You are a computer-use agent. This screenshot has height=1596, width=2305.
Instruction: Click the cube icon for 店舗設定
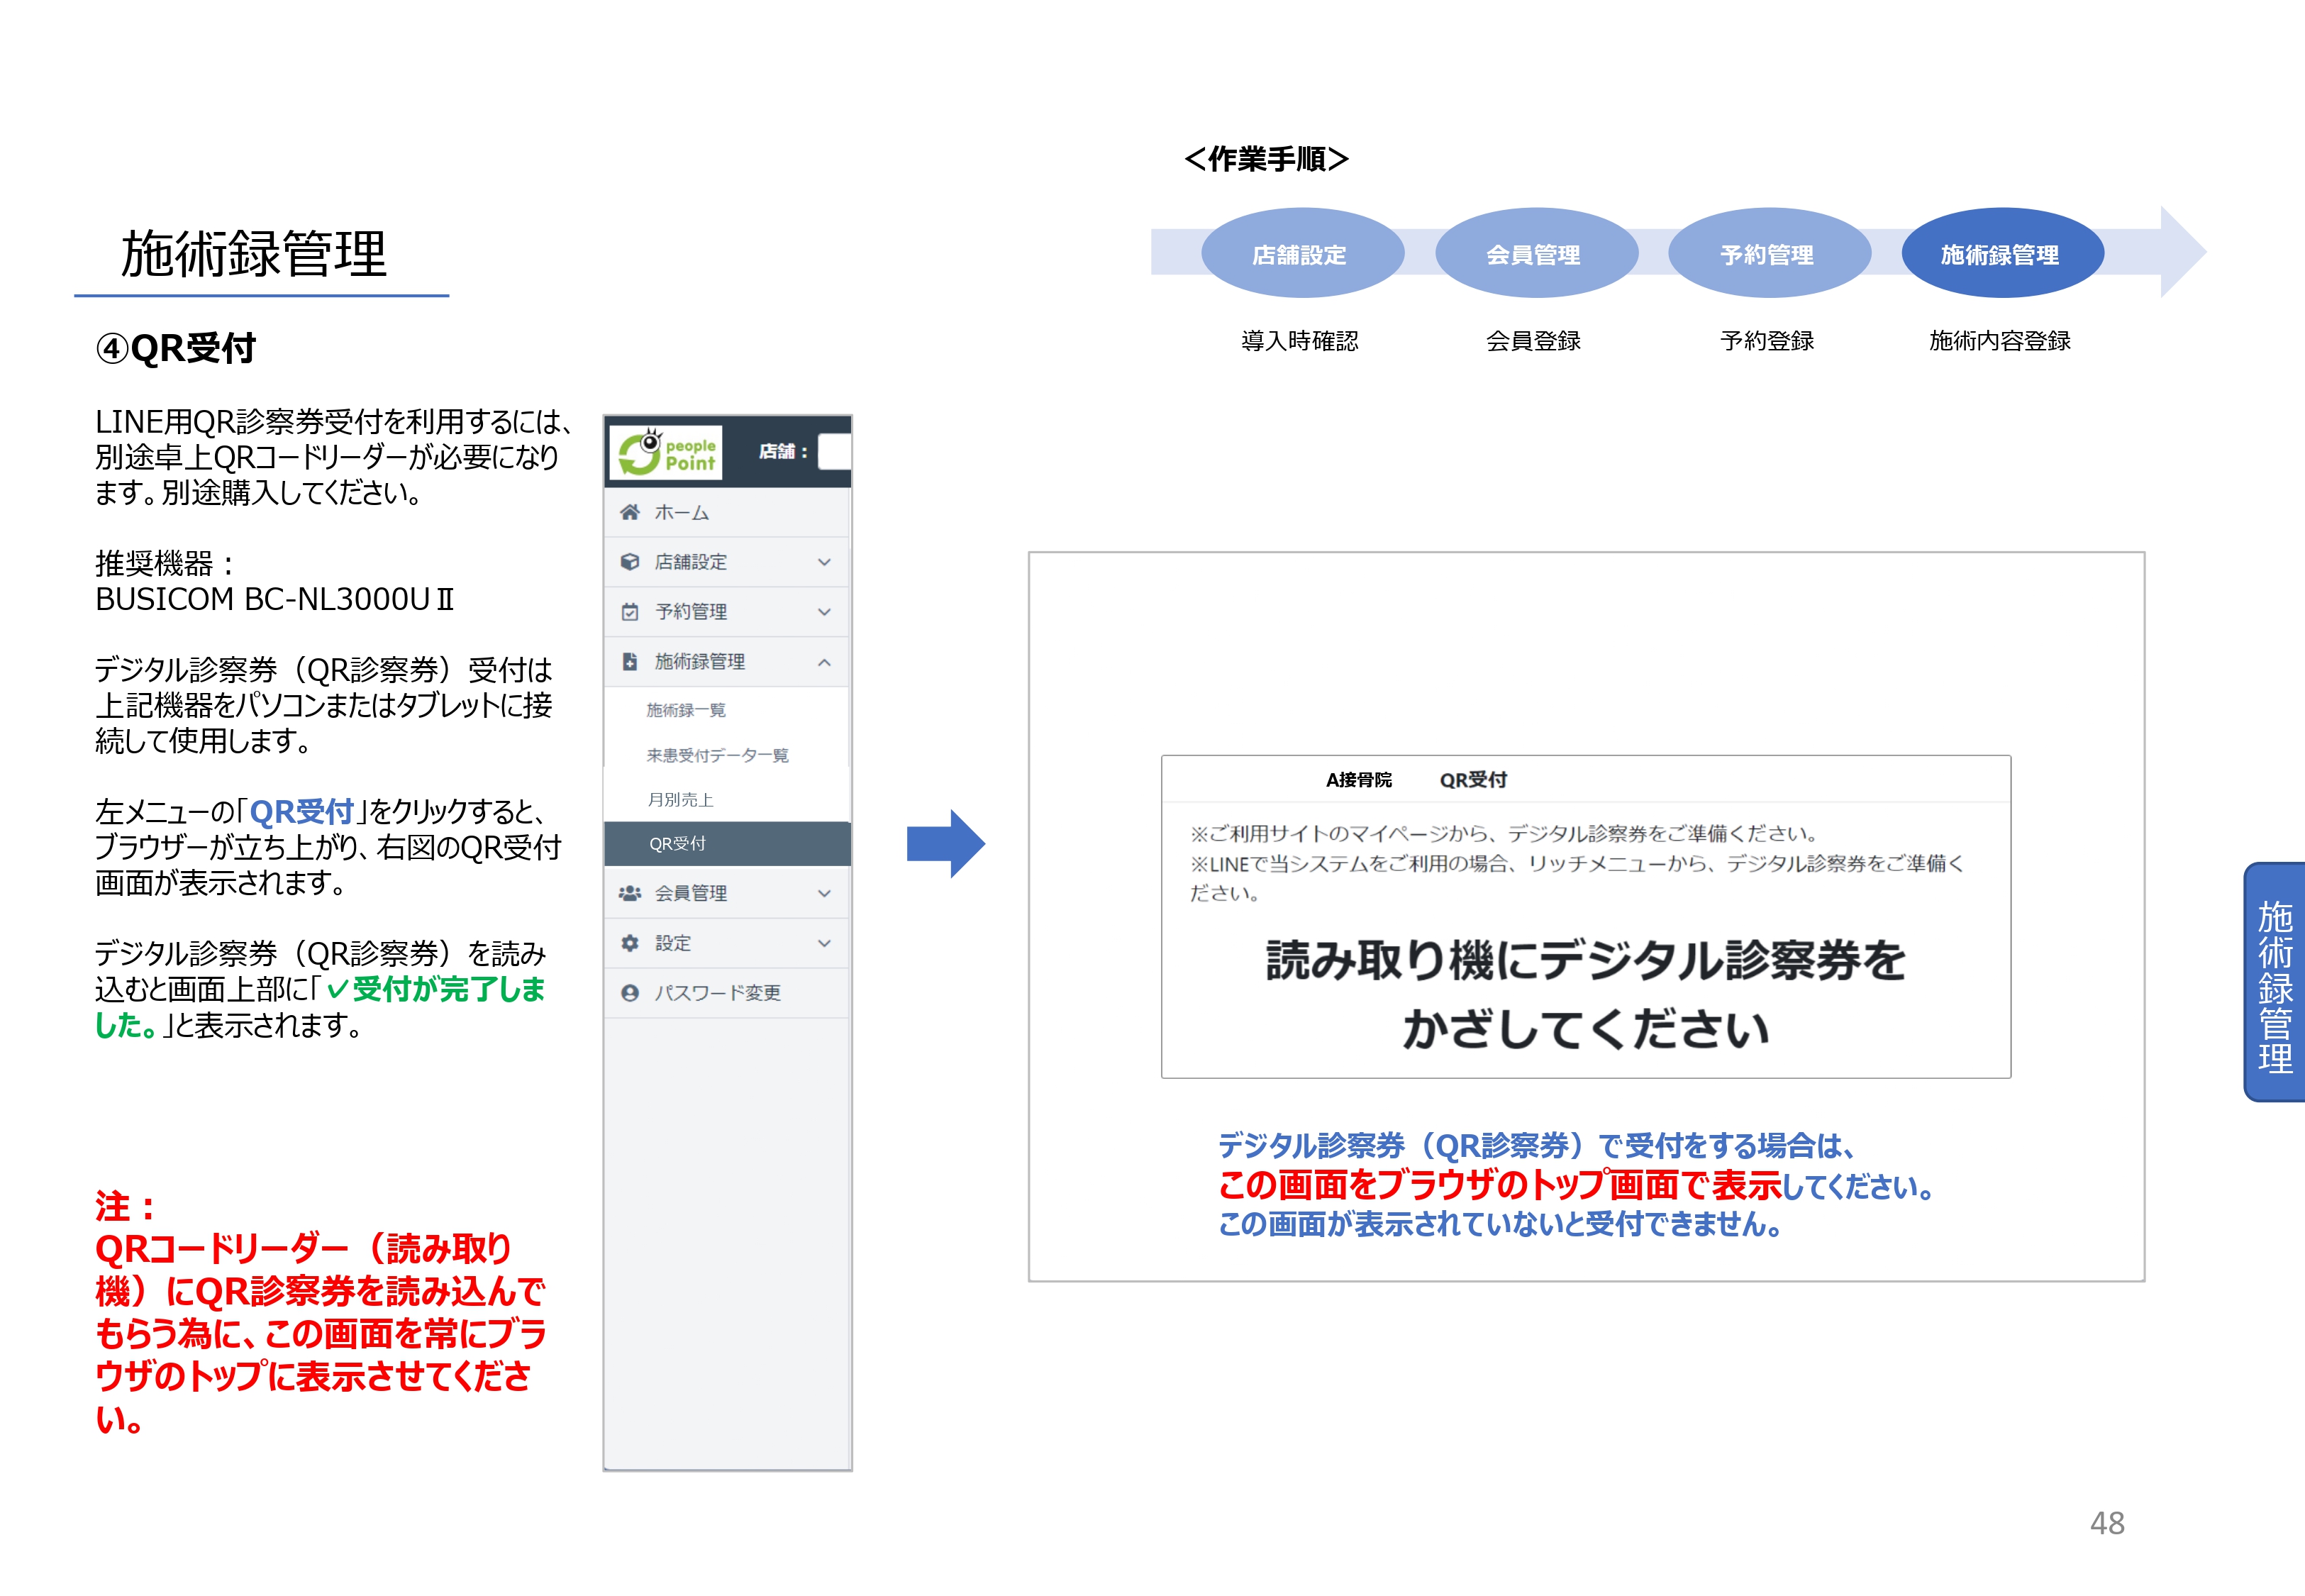(x=630, y=562)
